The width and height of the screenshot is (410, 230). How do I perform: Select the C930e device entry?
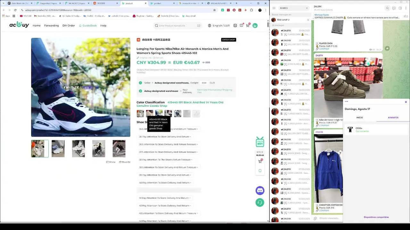click(x=376, y=129)
